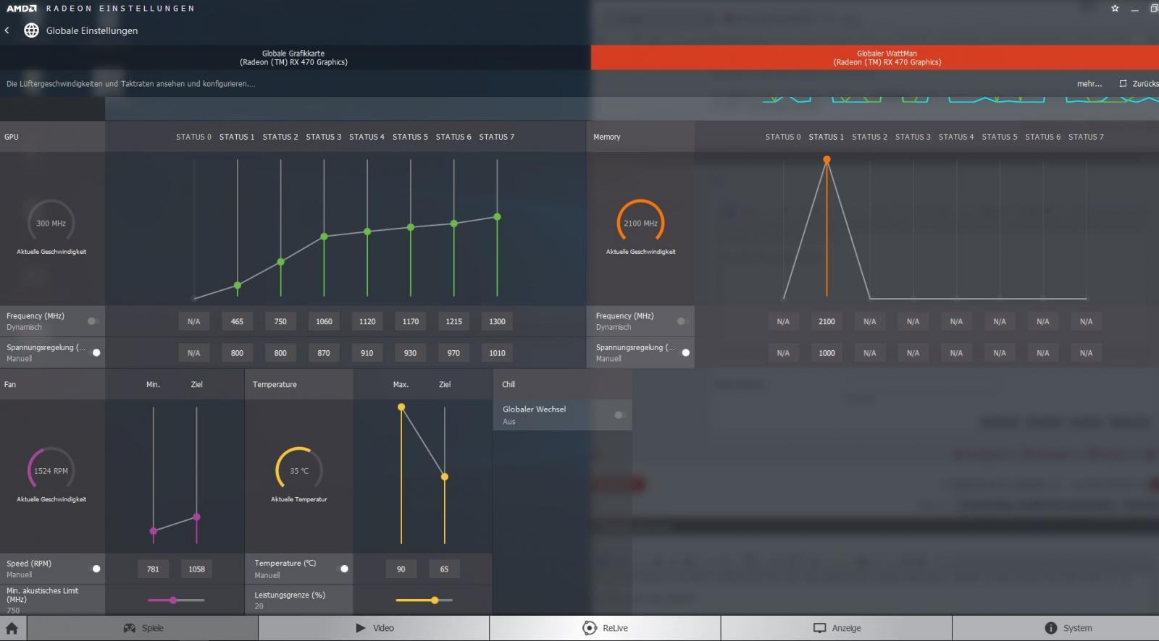Screen dimensions: 1159x641
Task: Click GPU frequency field 1170
Action: 411,321
